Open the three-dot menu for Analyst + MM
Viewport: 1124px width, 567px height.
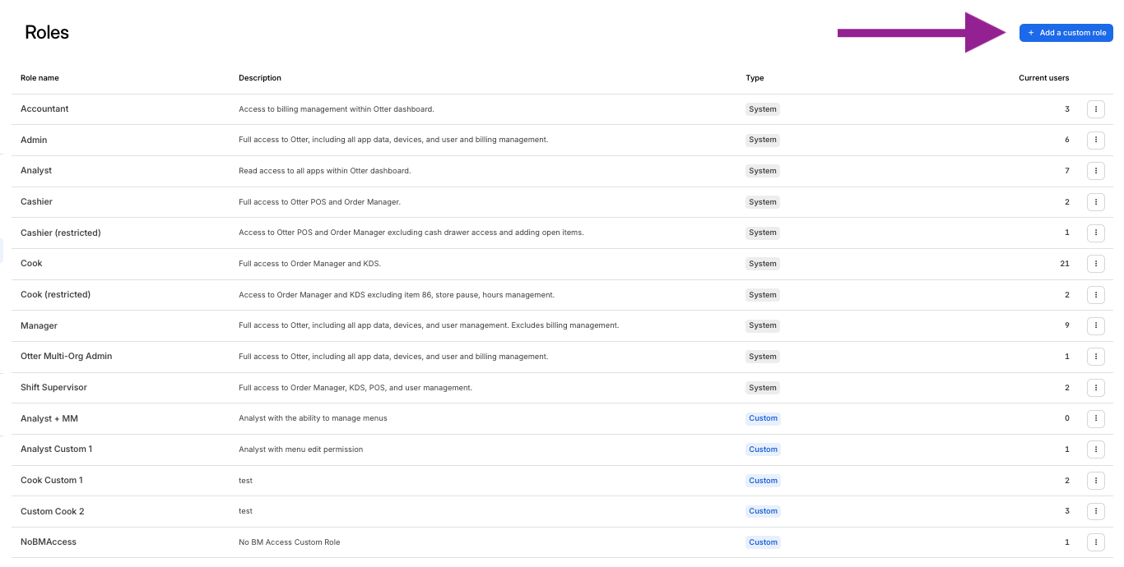pos(1095,419)
